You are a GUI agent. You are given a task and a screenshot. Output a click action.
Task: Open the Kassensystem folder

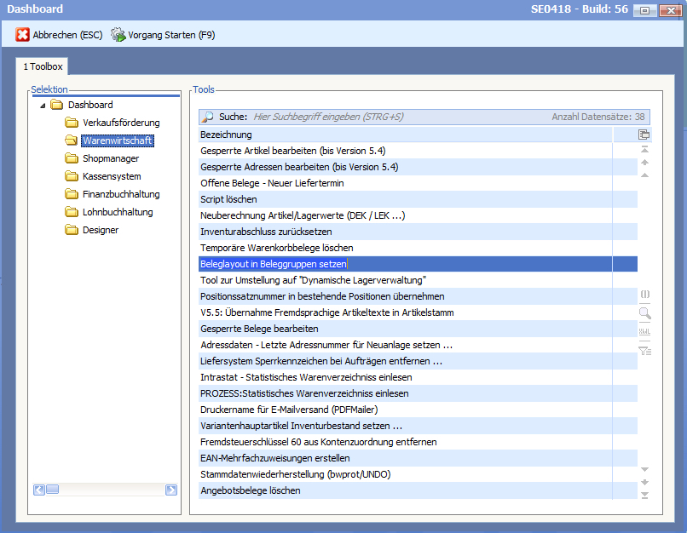coord(111,176)
